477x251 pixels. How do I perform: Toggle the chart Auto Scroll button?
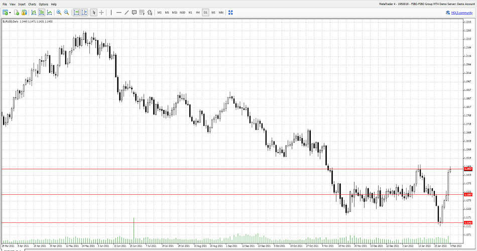(76, 12)
